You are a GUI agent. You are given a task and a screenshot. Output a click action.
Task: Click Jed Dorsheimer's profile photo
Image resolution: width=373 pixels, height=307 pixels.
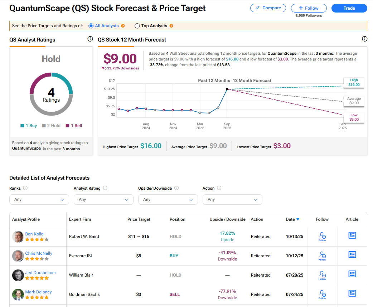[18, 275]
